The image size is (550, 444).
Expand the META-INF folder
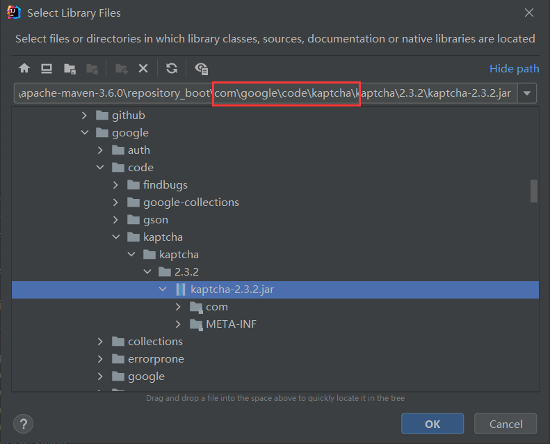(178, 324)
